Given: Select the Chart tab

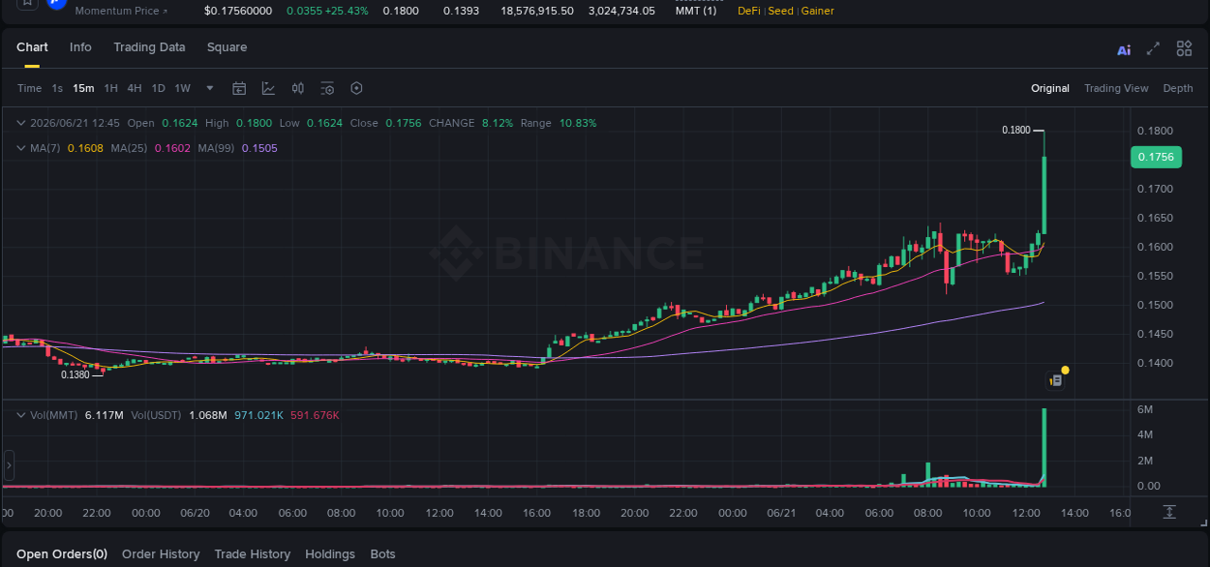Looking at the screenshot, I should point(32,47).
